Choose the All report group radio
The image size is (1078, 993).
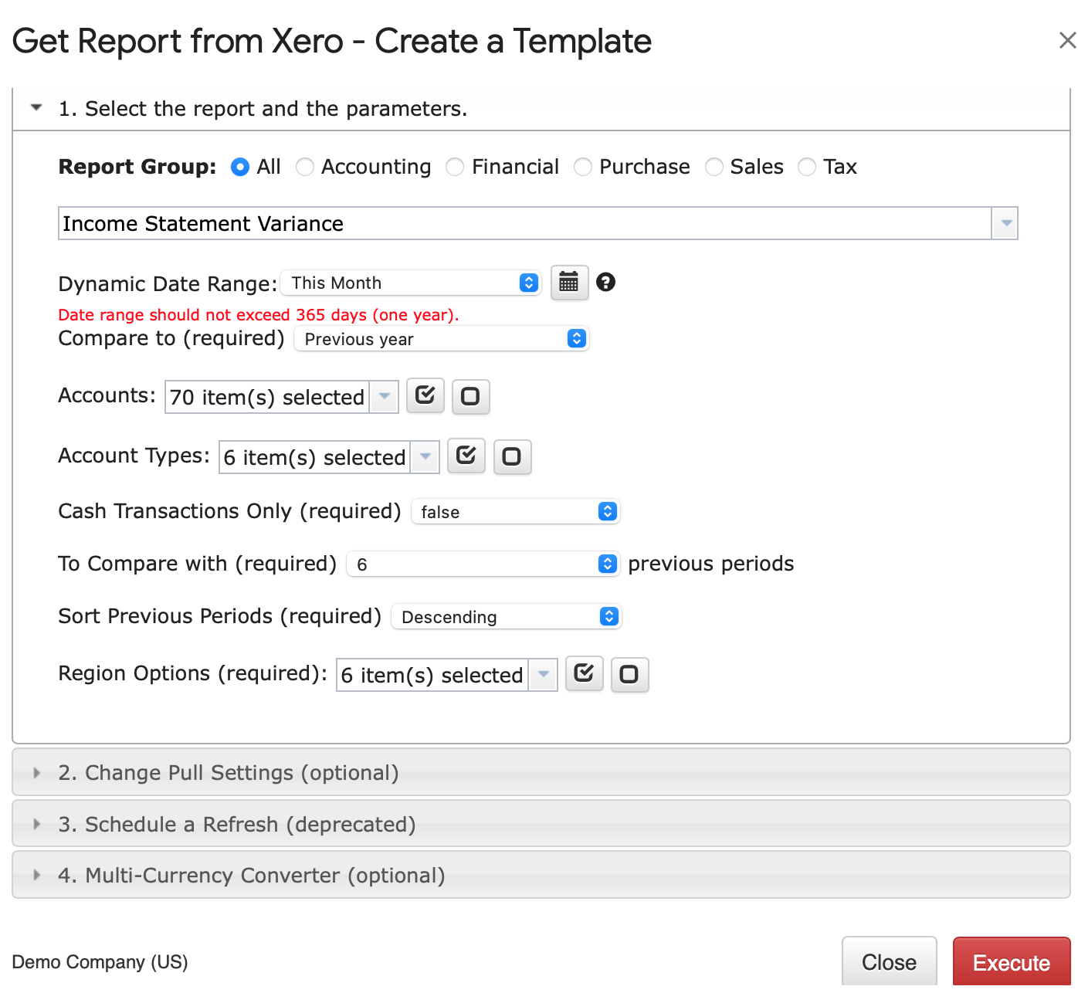coord(240,167)
